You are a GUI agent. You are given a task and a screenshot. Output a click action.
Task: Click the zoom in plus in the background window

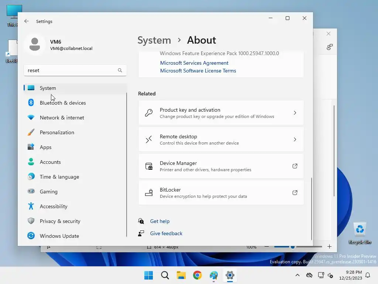[x=329, y=247]
